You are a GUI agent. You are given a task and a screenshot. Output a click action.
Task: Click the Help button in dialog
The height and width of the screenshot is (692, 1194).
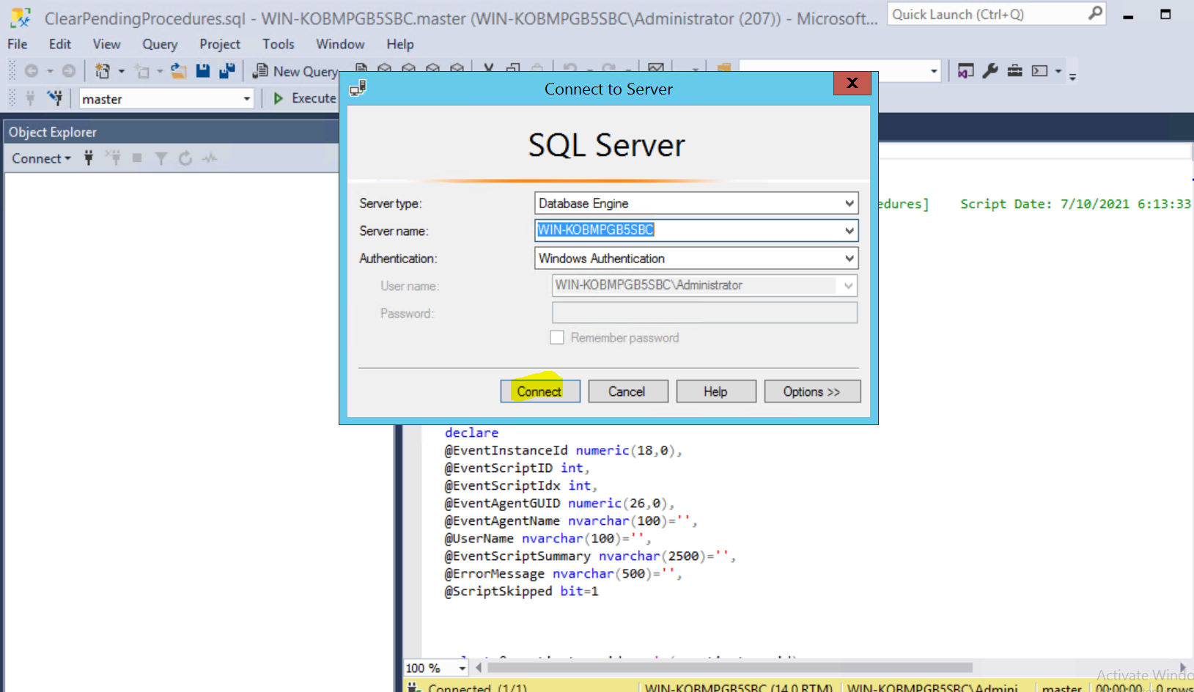tap(715, 391)
